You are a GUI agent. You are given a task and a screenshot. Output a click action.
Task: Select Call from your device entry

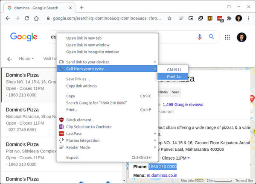click(x=108, y=69)
